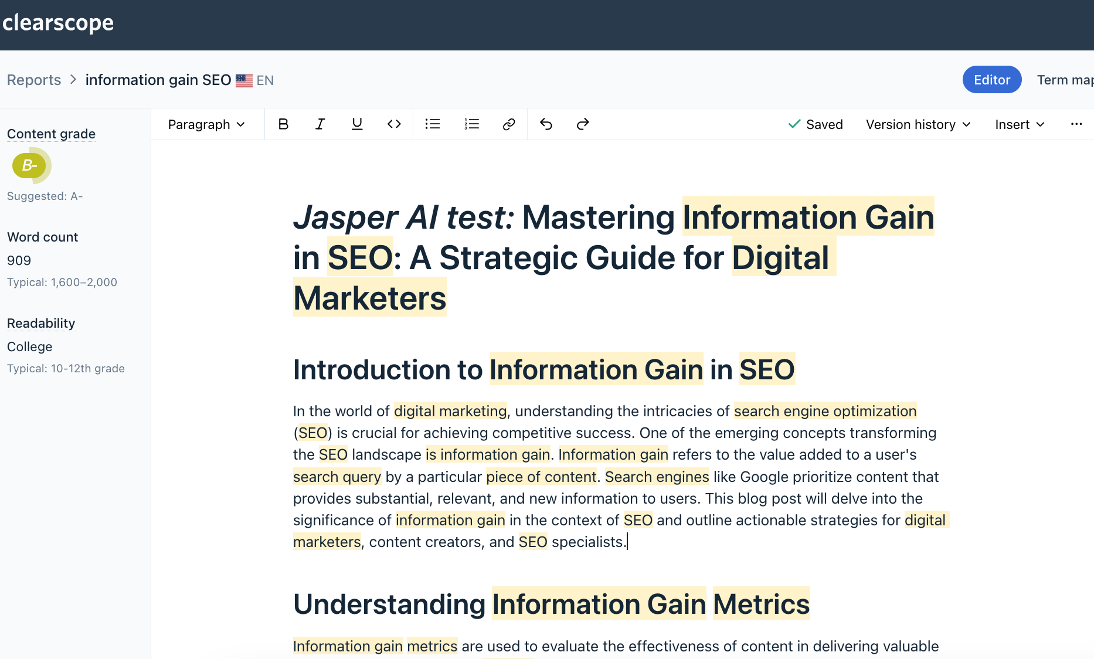Viewport: 1094px width, 659px height.
Task: Go back to Reports
Action: coord(34,80)
